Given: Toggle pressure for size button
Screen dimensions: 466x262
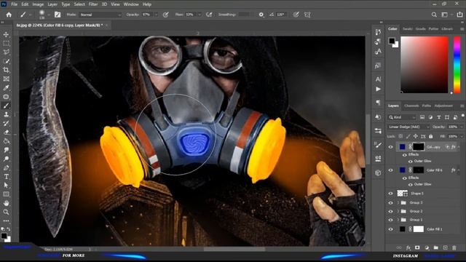Looking at the screenshot, I should coord(296,15).
